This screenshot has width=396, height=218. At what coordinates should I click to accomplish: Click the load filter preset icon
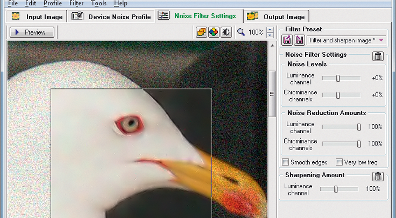coord(287,40)
